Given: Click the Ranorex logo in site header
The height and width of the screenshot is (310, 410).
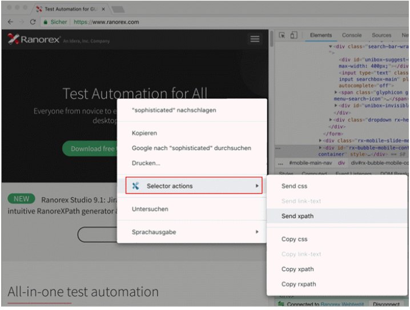Looking at the screenshot, I should pos(34,39).
